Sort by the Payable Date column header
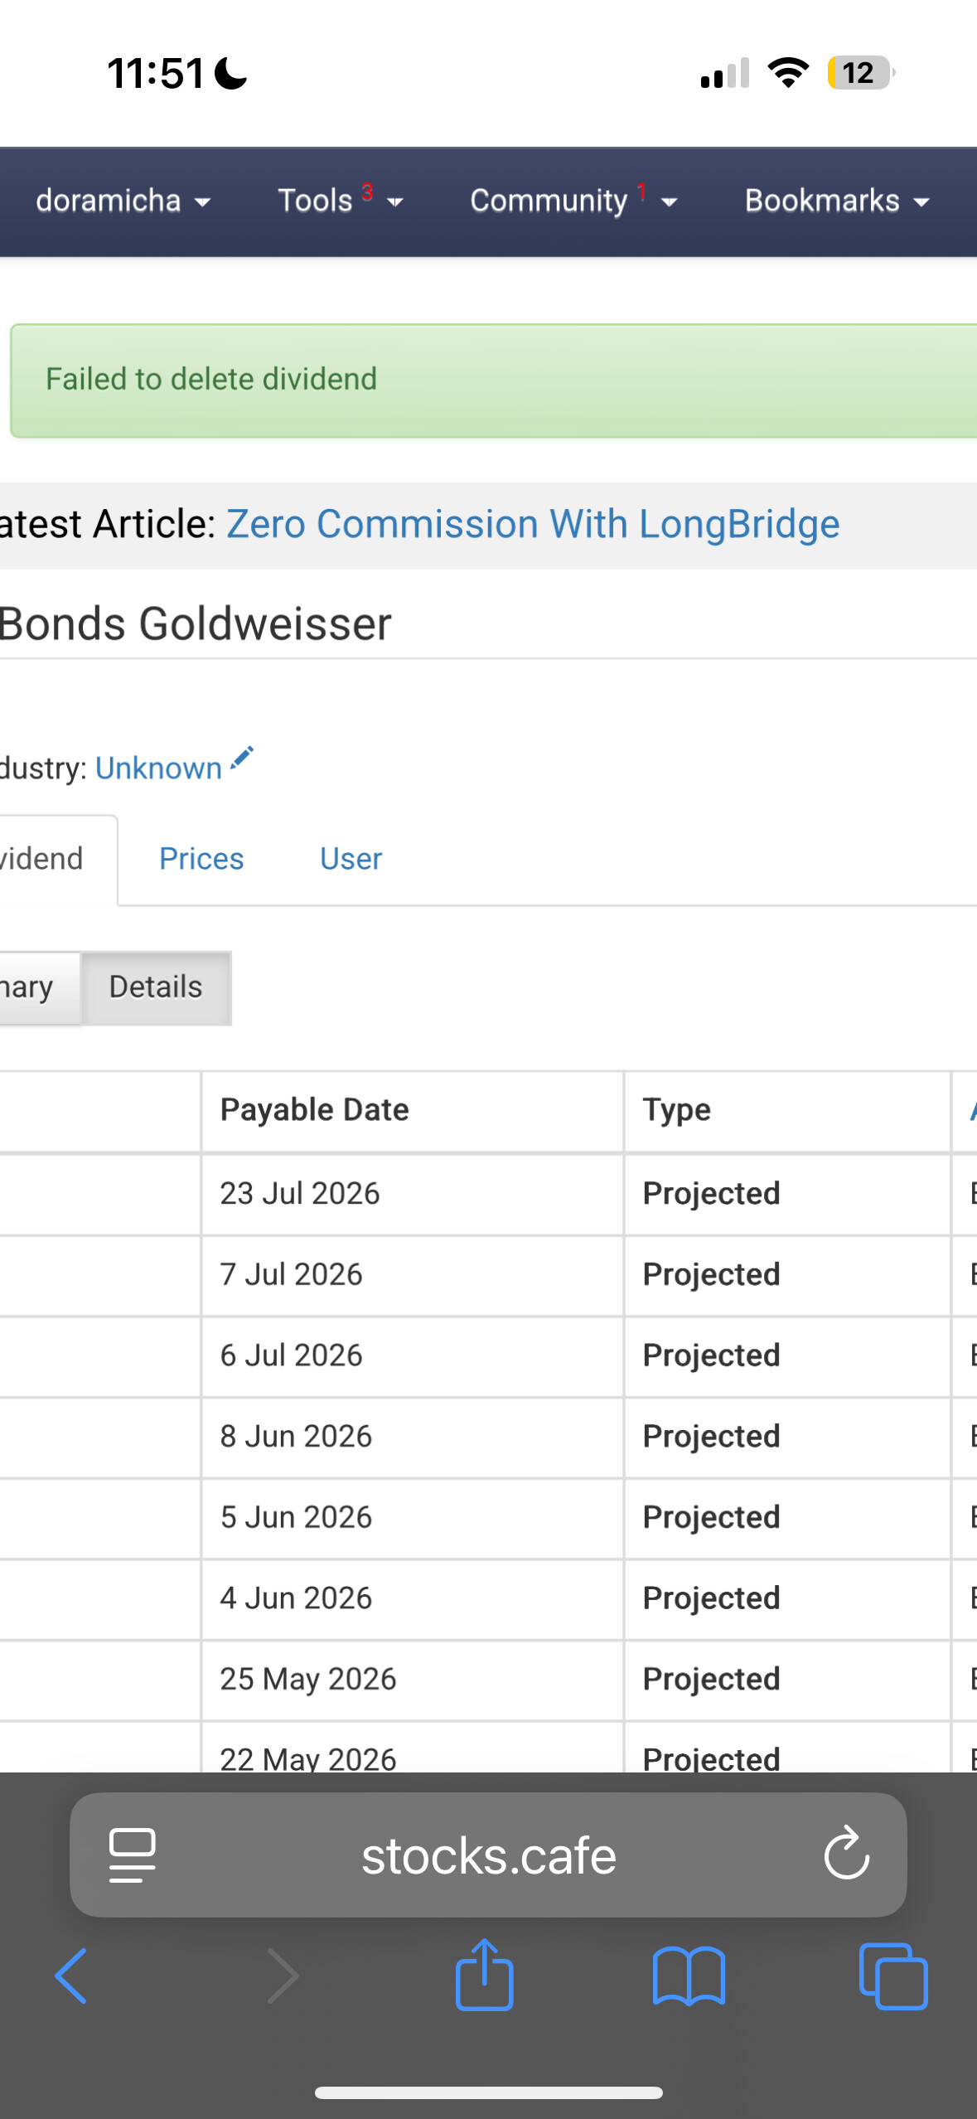The width and height of the screenshot is (977, 2119). tap(315, 1109)
